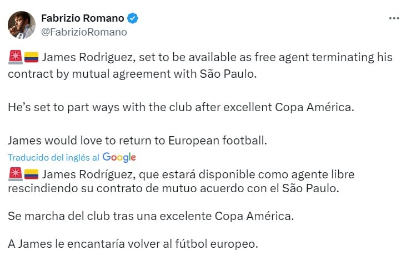406x265 pixels.
Task: Click the 'Traducido del inglés al' translation label
Action: click(54, 157)
